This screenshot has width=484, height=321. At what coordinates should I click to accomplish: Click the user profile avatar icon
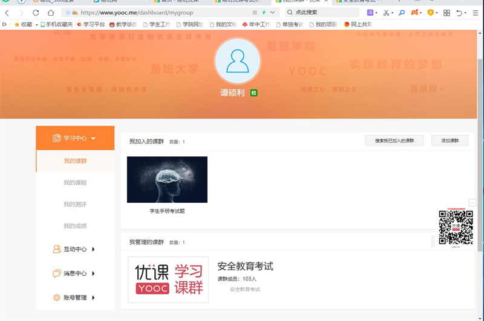237,62
